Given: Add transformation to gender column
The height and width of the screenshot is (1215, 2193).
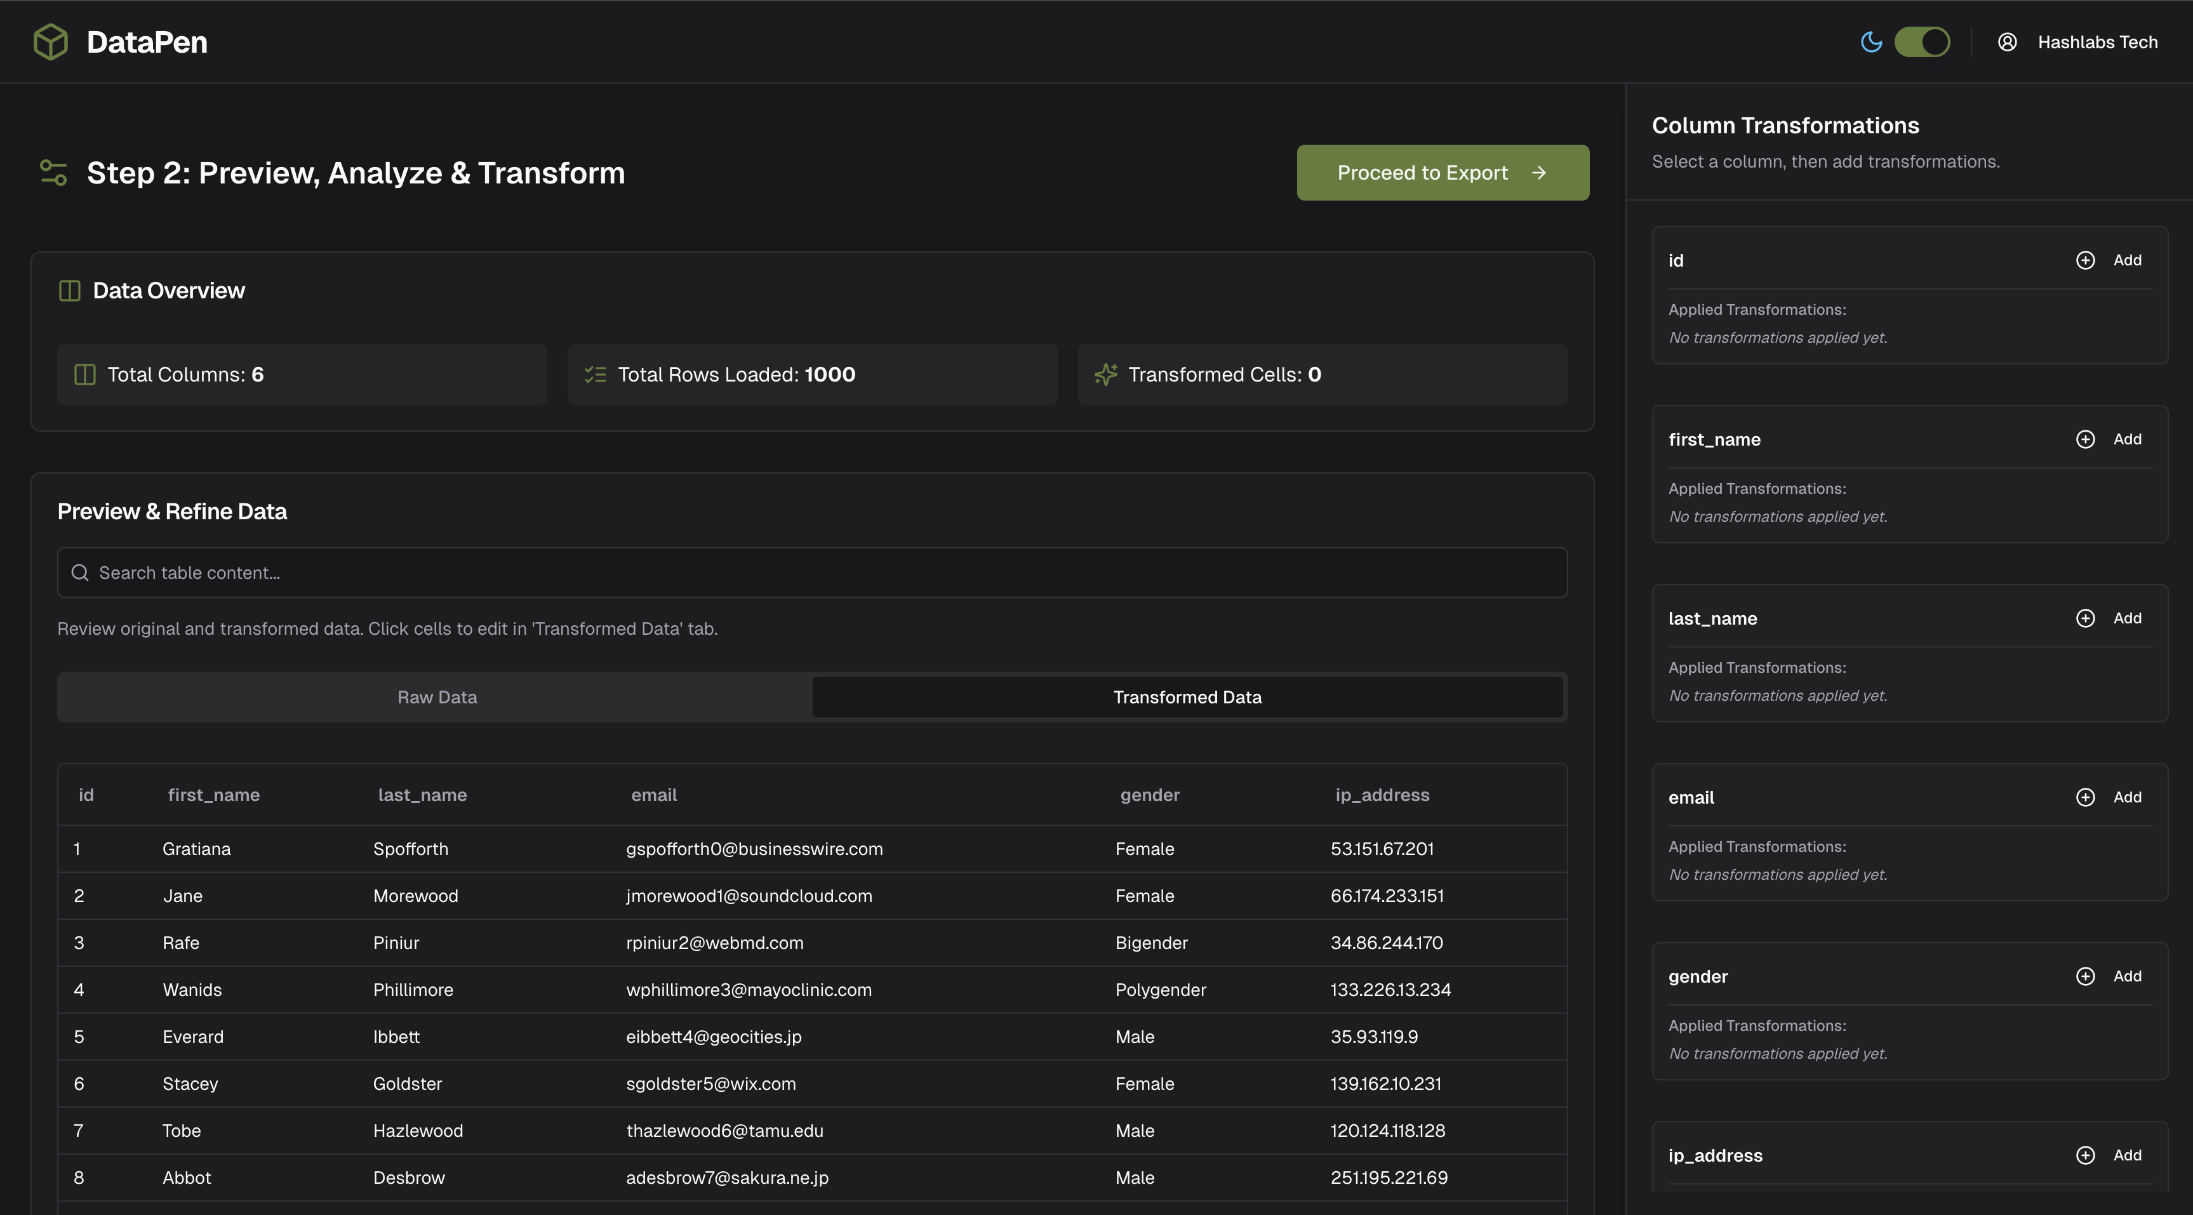Looking at the screenshot, I should (x=2109, y=976).
